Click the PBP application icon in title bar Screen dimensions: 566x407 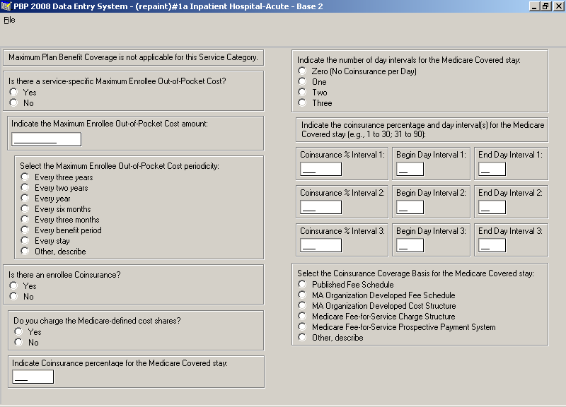pyautogui.click(x=6, y=6)
